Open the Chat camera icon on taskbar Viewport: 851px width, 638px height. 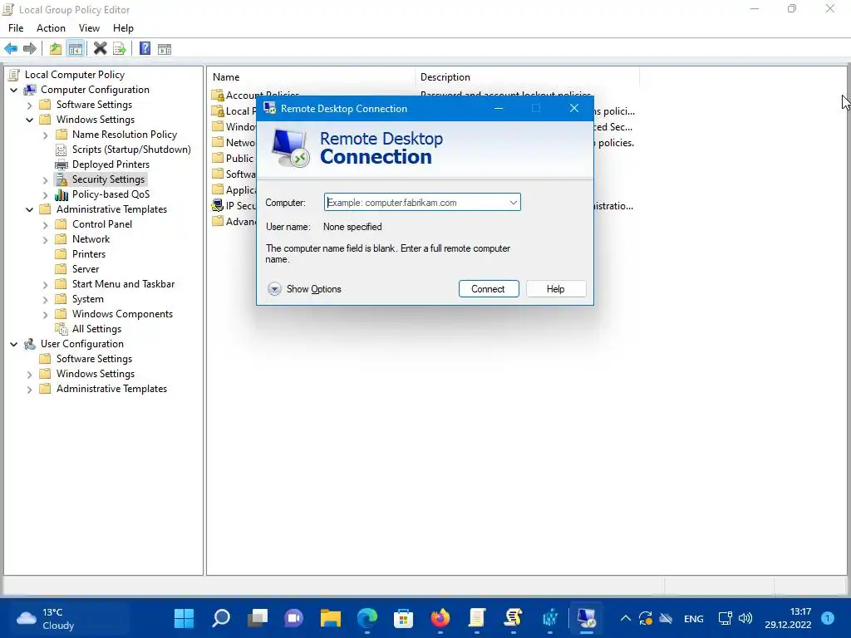click(x=293, y=618)
